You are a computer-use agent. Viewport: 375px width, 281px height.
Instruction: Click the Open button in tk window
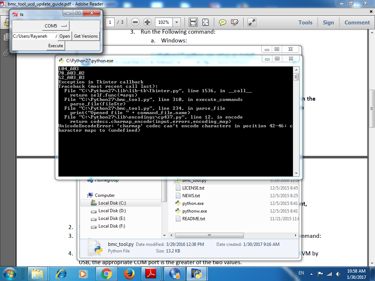[64, 36]
